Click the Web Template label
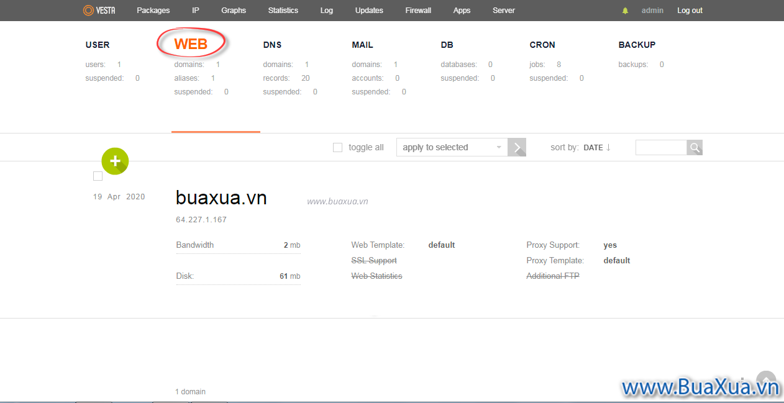 [x=378, y=245]
